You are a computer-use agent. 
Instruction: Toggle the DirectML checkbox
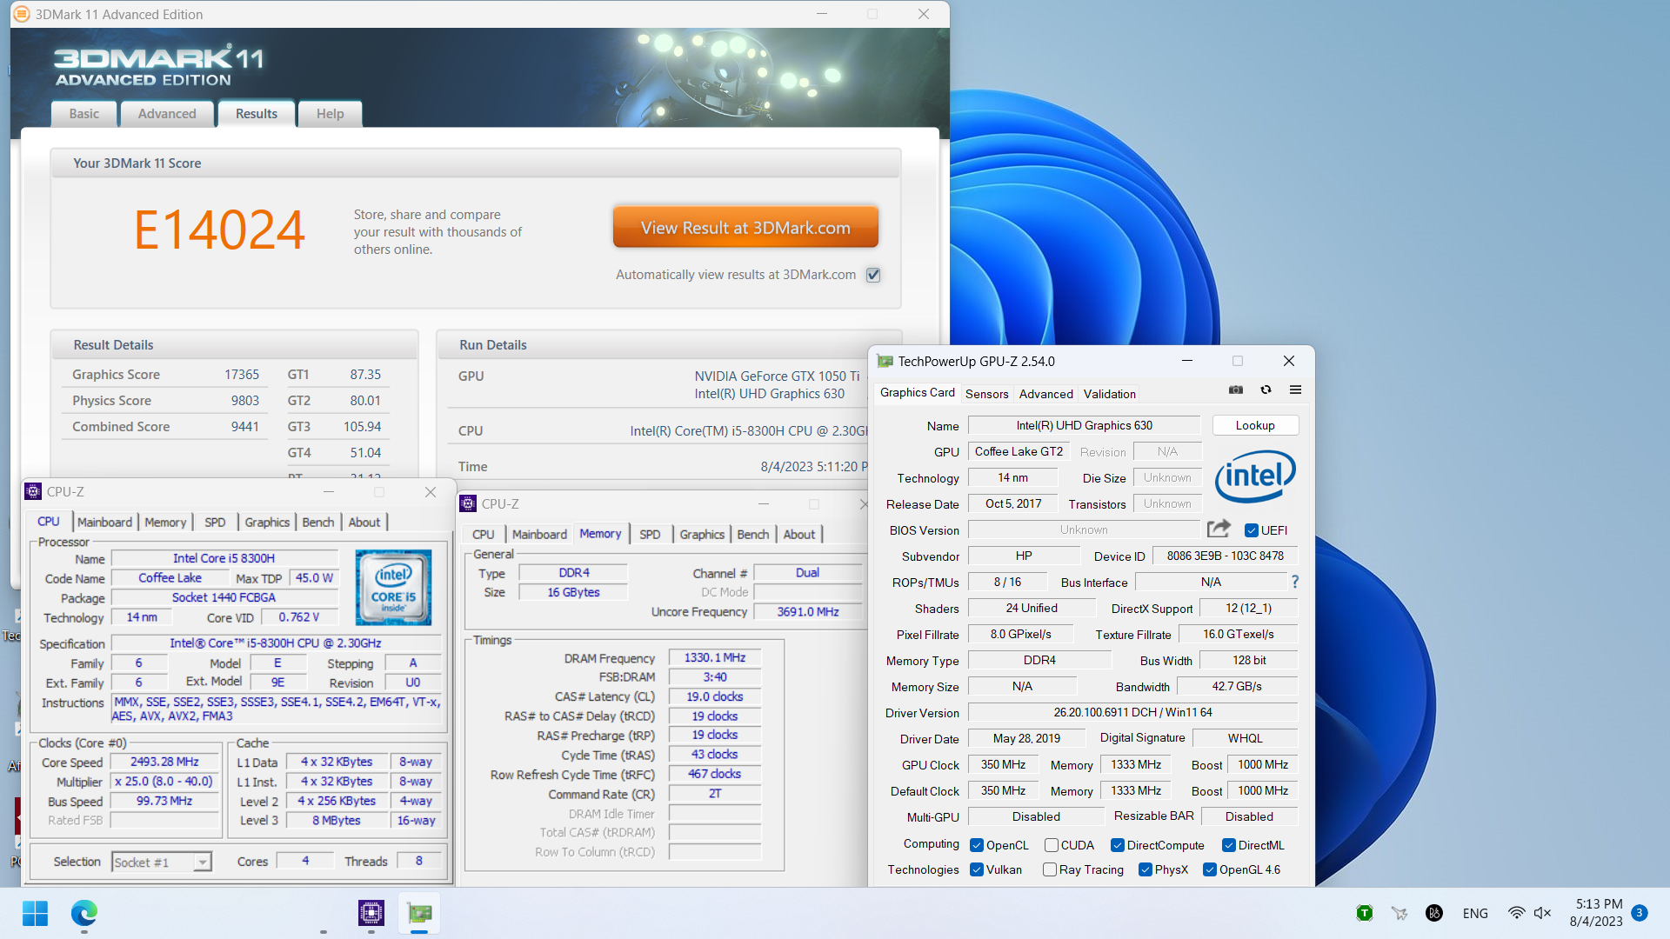pyautogui.click(x=1228, y=845)
